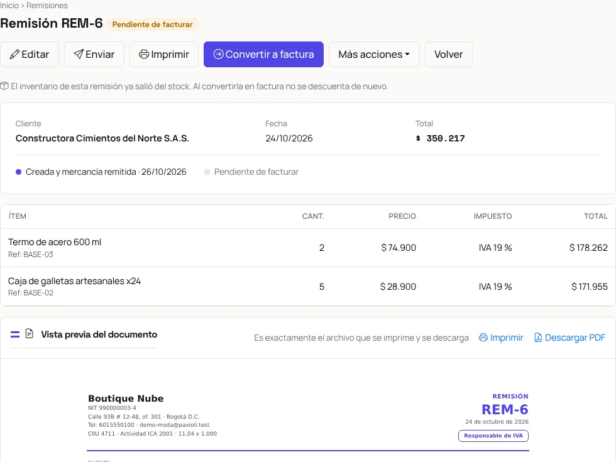
Task: Click the date 24/10/2026
Action: 289,138
